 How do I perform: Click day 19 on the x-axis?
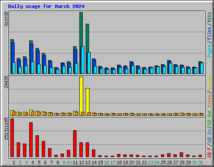point(125,162)
